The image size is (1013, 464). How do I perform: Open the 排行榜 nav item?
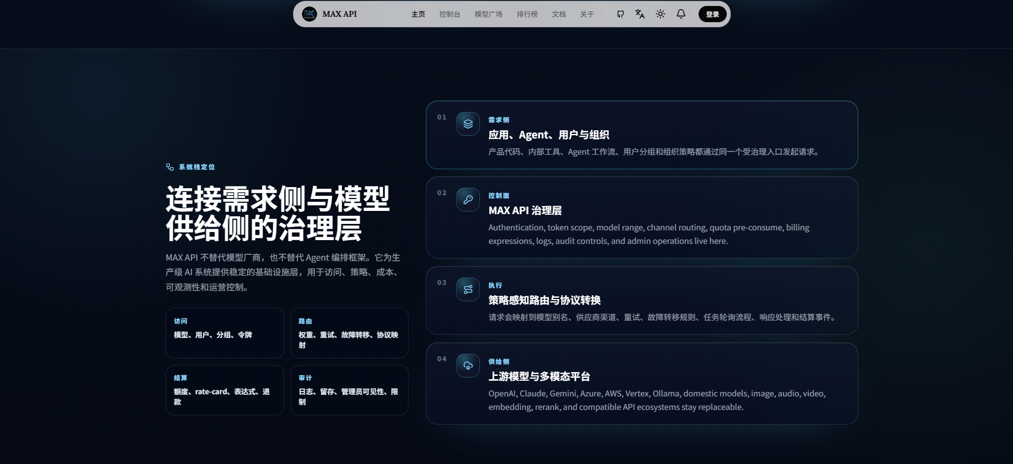(x=527, y=14)
